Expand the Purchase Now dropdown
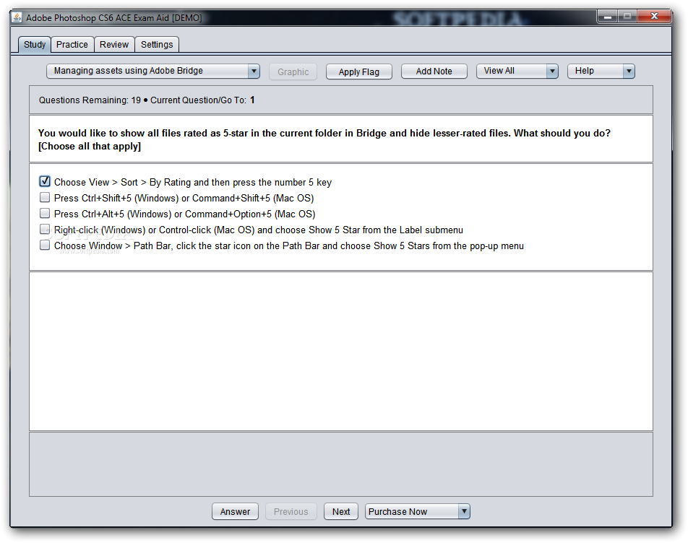The image size is (688, 543). (x=417, y=511)
